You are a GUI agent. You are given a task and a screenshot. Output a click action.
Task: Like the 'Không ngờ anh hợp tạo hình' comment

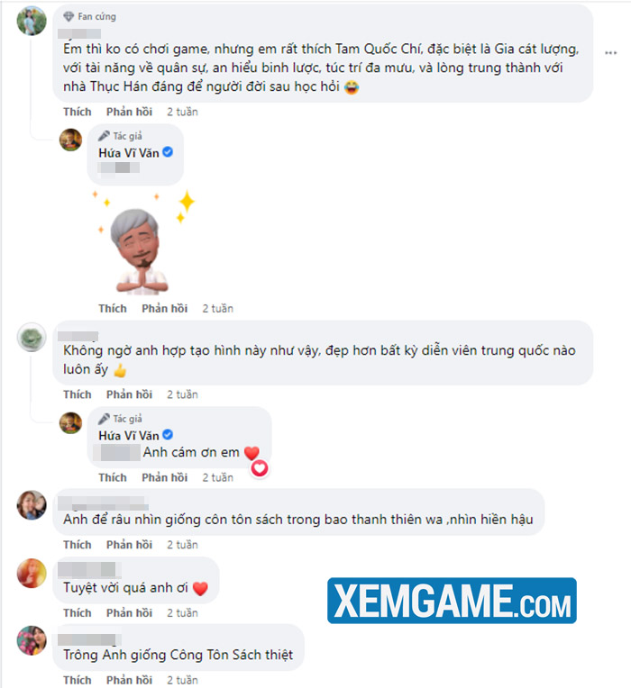(x=78, y=394)
